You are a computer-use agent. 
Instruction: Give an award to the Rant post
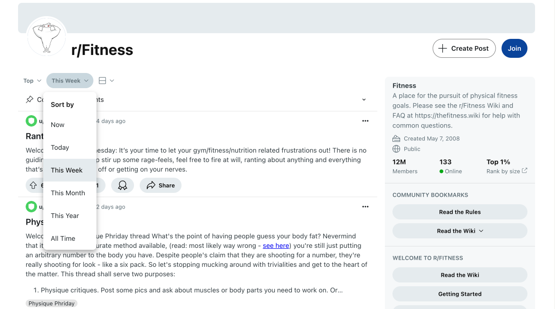123,185
